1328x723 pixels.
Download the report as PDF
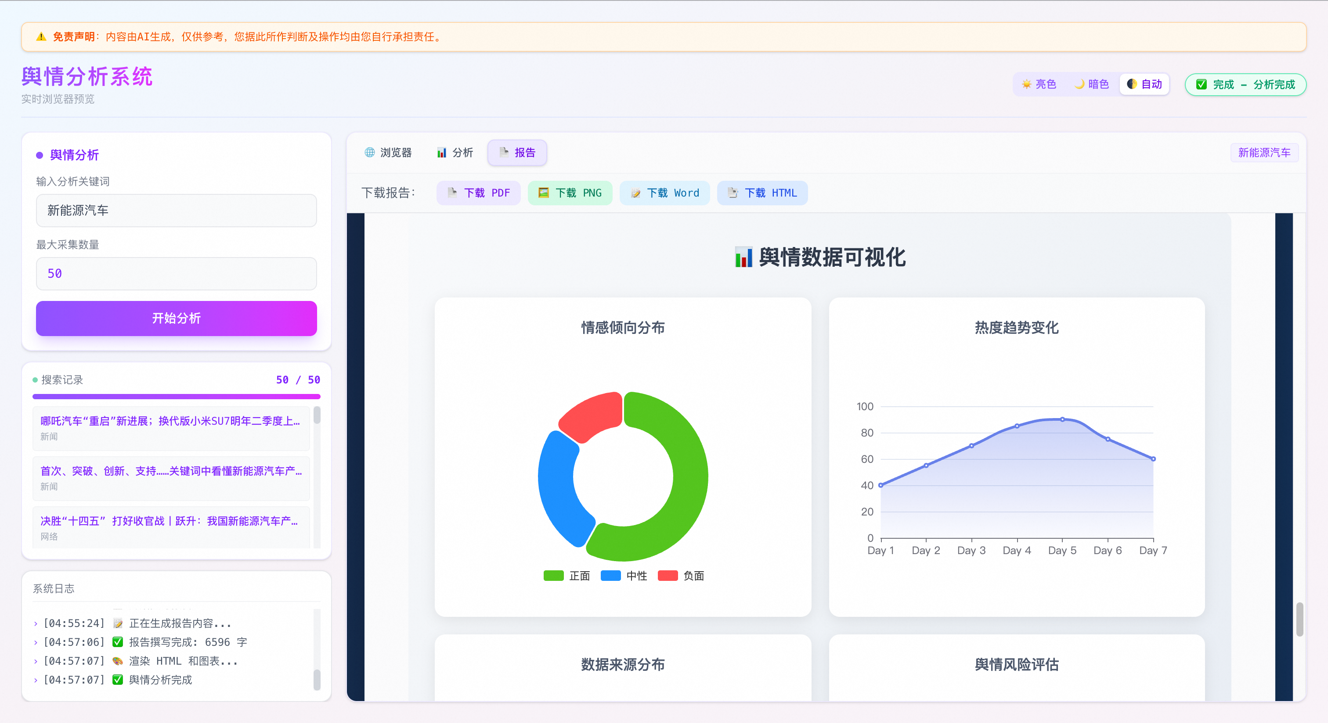(x=478, y=193)
